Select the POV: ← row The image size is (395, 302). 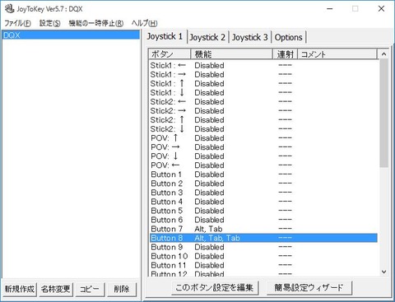(x=263, y=165)
